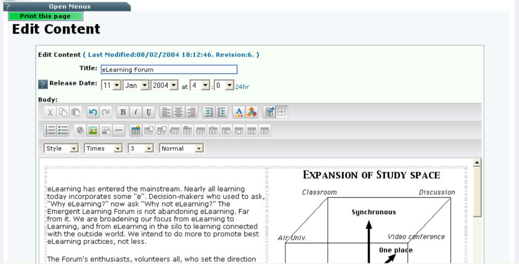Screen dimensions: 519x264
Task: Toggle underline formatting
Action: click(149, 112)
